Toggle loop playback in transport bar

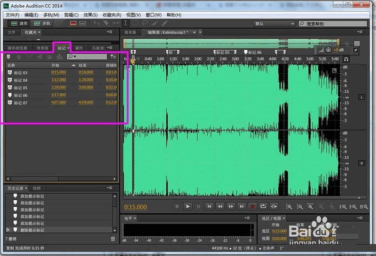click(x=263, y=206)
